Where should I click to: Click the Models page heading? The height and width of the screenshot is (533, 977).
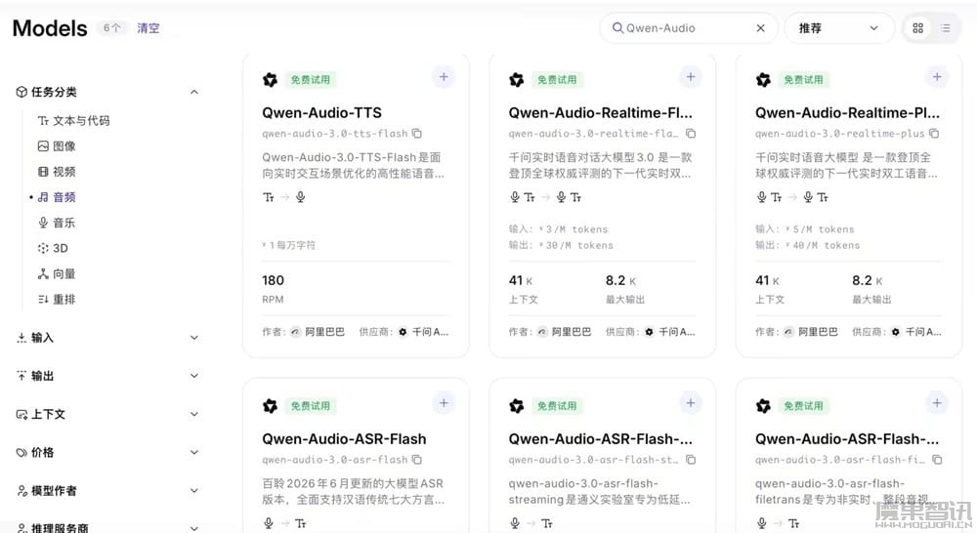50,28
